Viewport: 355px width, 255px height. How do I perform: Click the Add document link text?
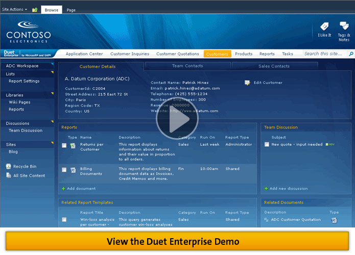click(x=81, y=189)
